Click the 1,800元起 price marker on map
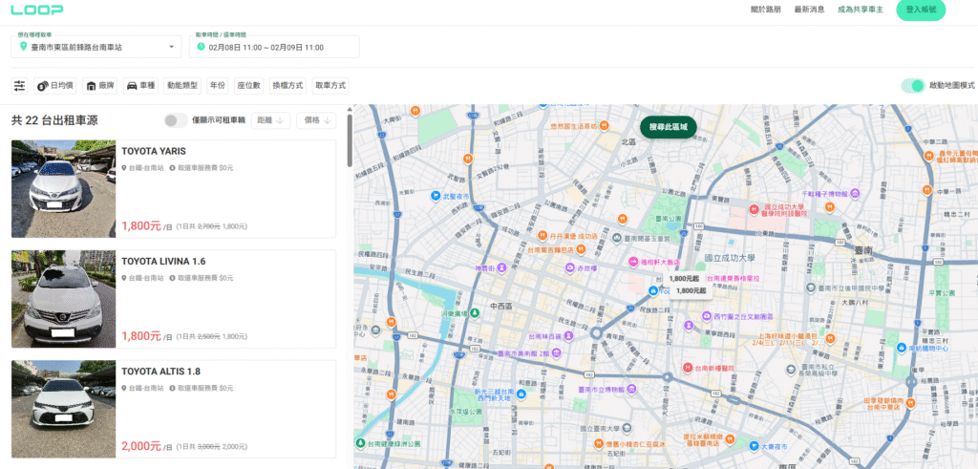The image size is (978, 469). pyautogui.click(x=684, y=279)
